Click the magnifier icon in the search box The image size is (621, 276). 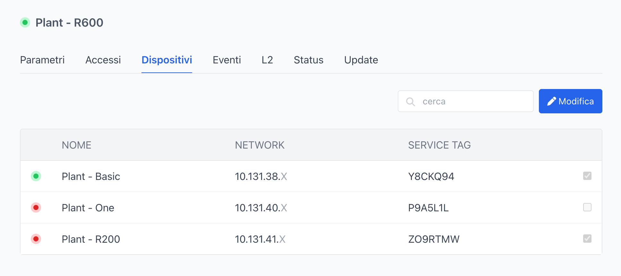pyautogui.click(x=410, y=101)
